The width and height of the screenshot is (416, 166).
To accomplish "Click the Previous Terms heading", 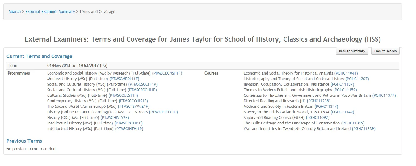I will tap(24, 141).
